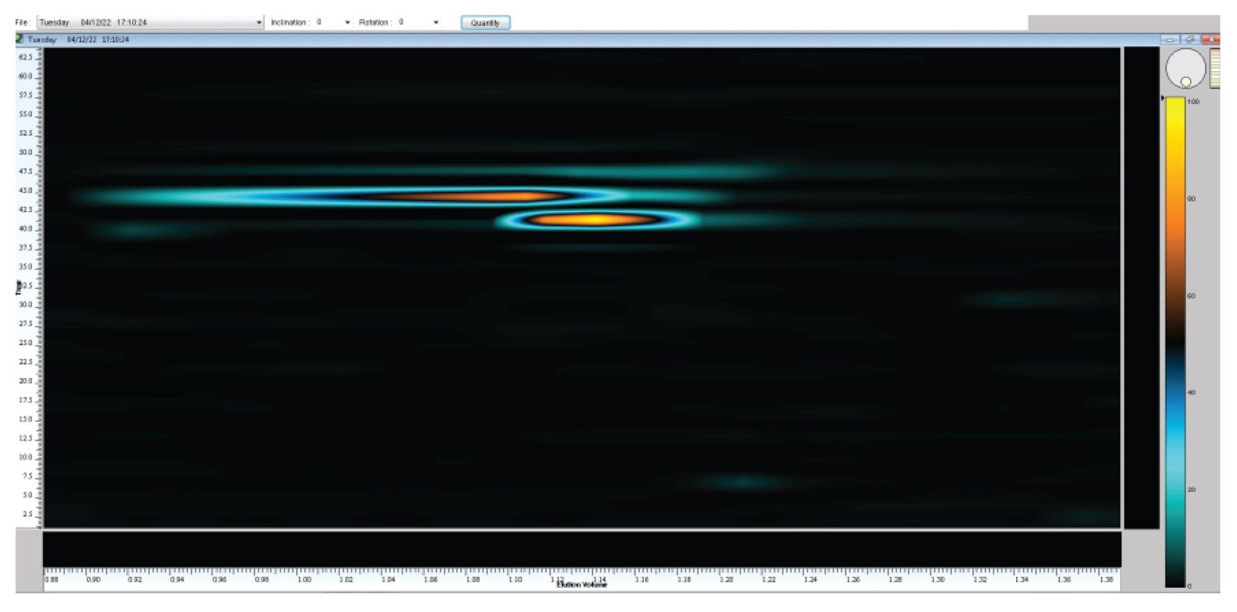
Task: Minimize the Tuesday 04/12/22 plot window
Action: [x=1169, y=40]
